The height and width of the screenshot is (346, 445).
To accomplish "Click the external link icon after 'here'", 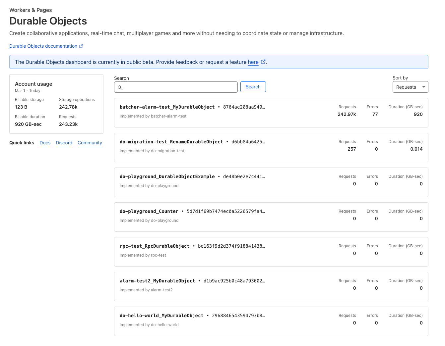I will coord(263,62).
